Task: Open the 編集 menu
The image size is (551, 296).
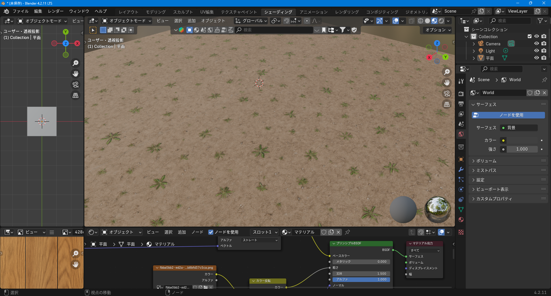Action: pyautogui.click(x=38, y=11)
